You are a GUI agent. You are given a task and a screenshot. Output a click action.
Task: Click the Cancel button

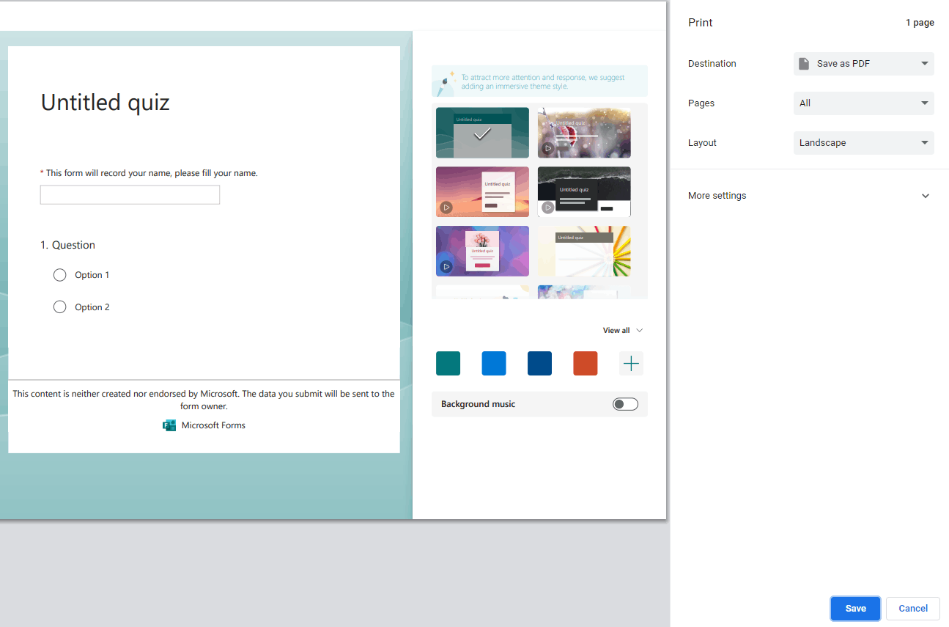coord(913,609)
